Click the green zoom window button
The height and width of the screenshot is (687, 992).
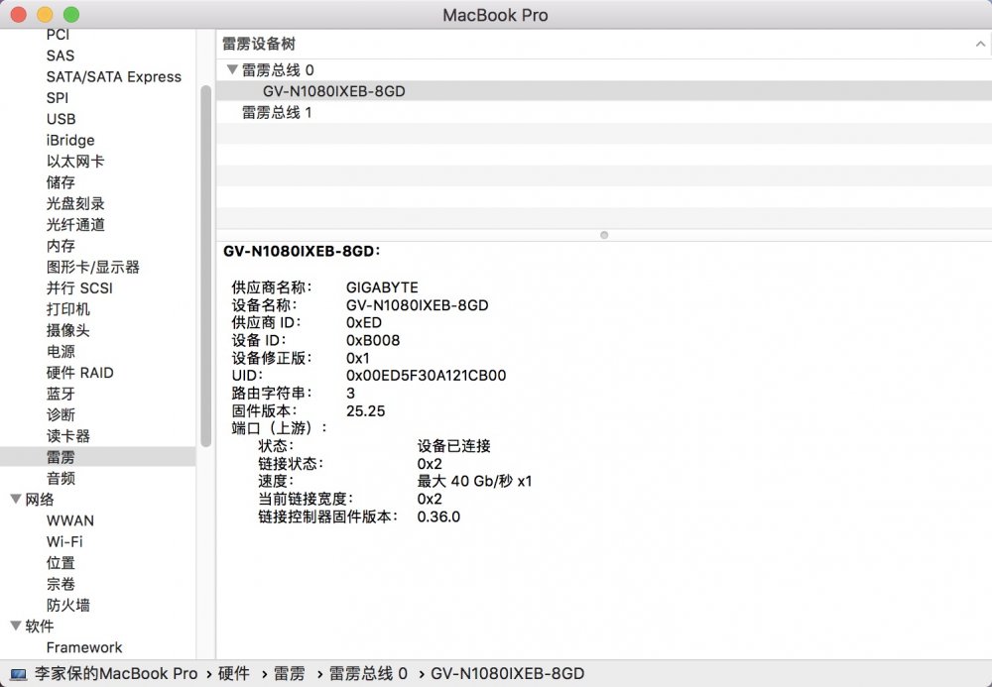tap(71, 14)
